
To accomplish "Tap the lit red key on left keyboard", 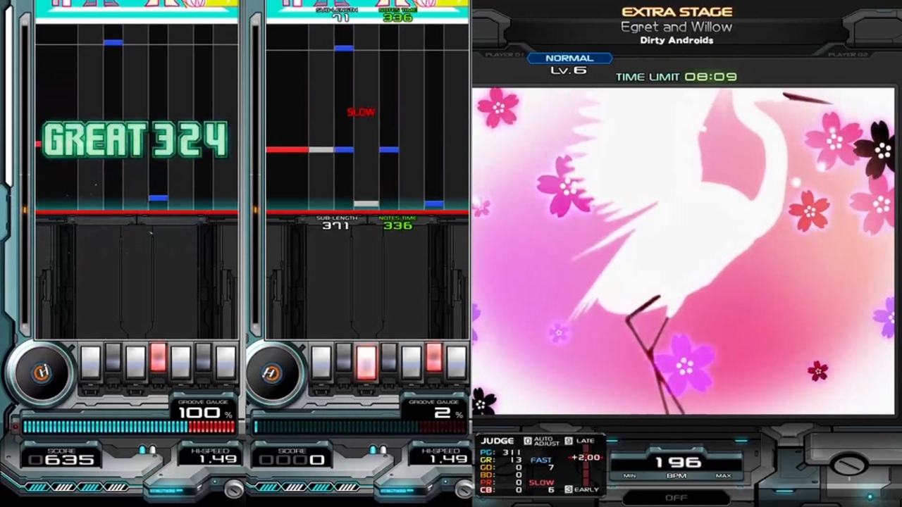I will pyautogui.click(x=158, y=358).
